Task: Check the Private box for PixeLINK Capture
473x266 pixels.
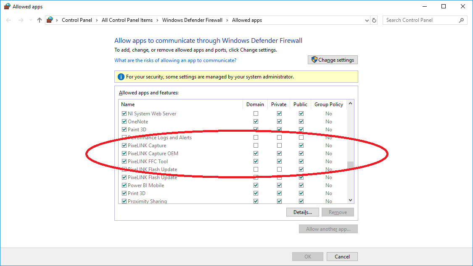Action: [279, 145]
